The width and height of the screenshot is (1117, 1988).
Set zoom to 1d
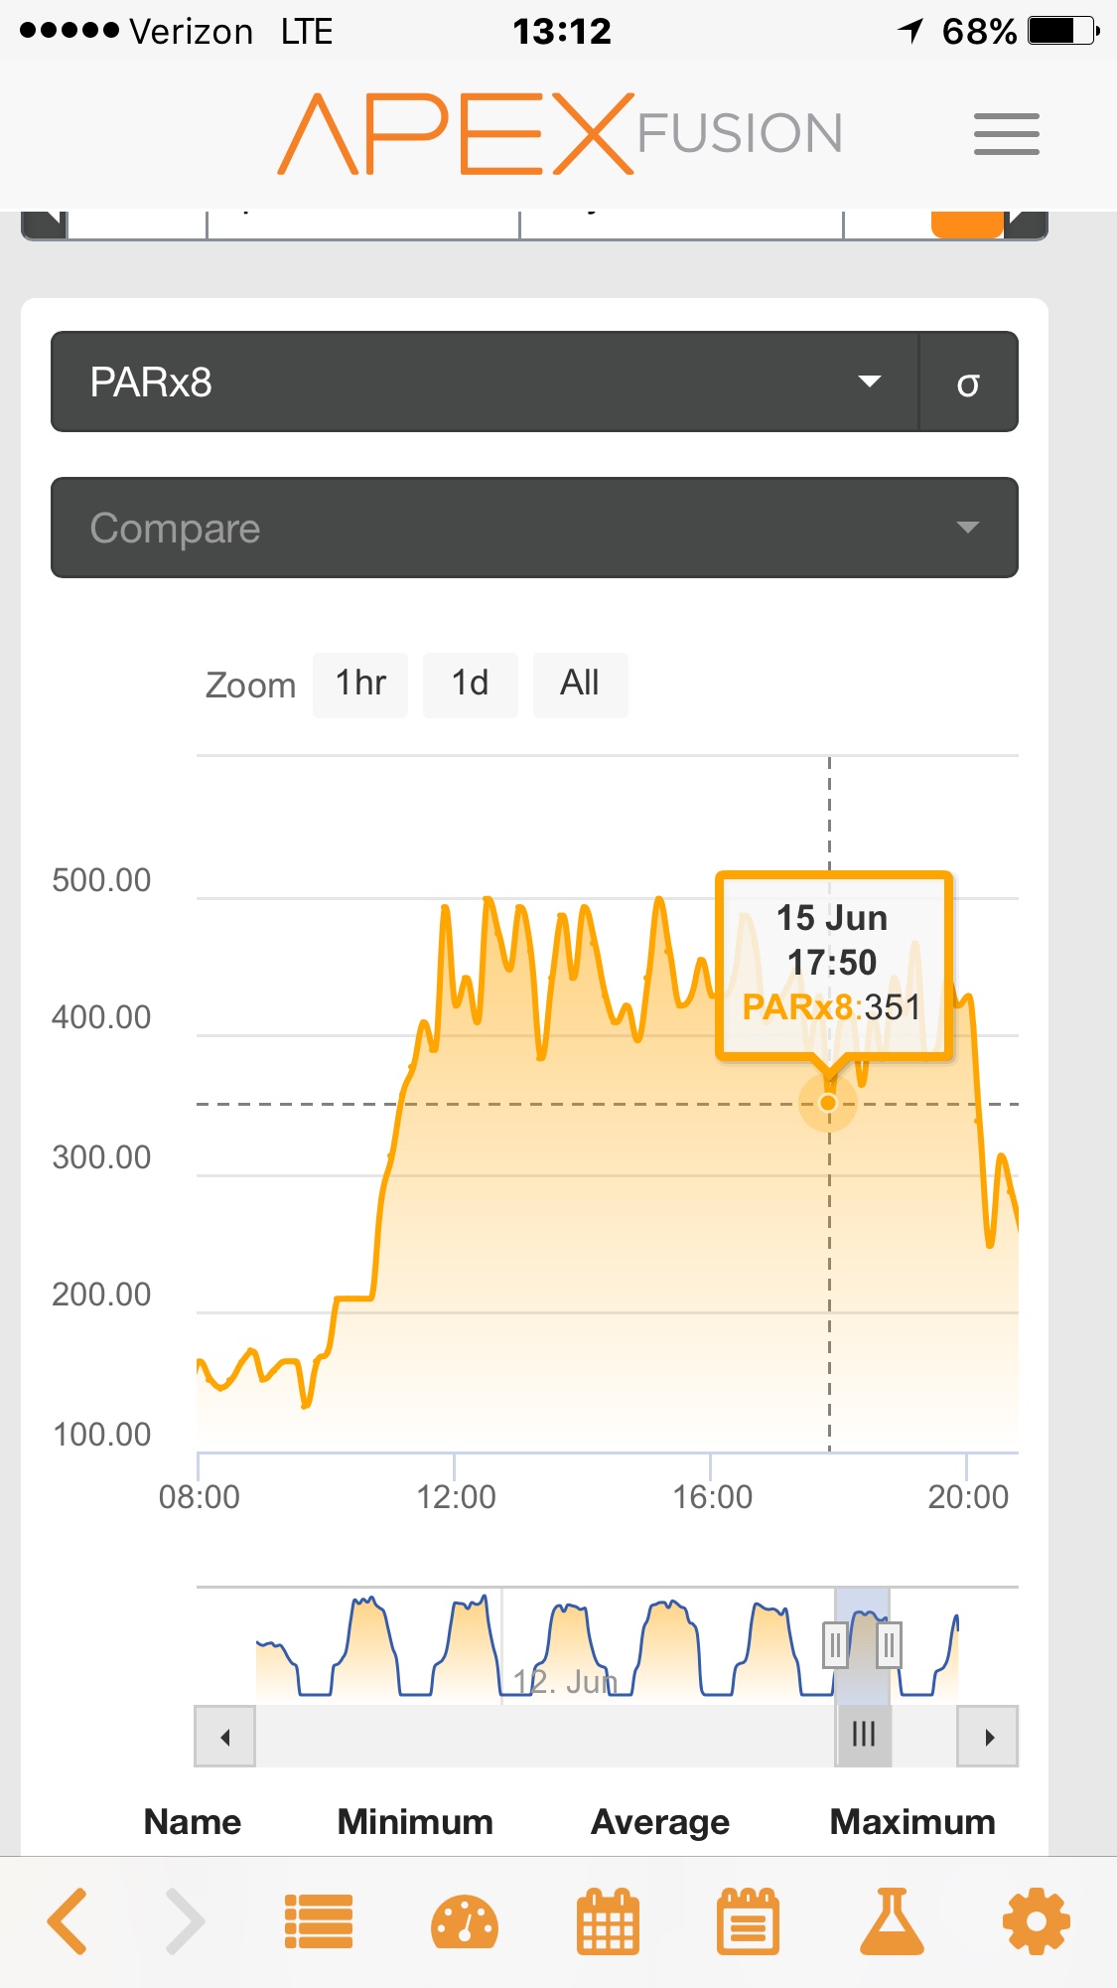pos(470,685)
